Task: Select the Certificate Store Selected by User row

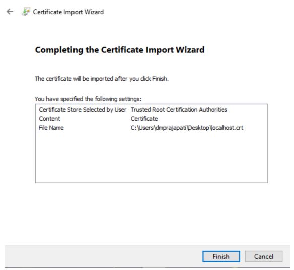Action: 152,110
